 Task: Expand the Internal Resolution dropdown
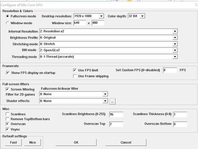pos(109,31)
